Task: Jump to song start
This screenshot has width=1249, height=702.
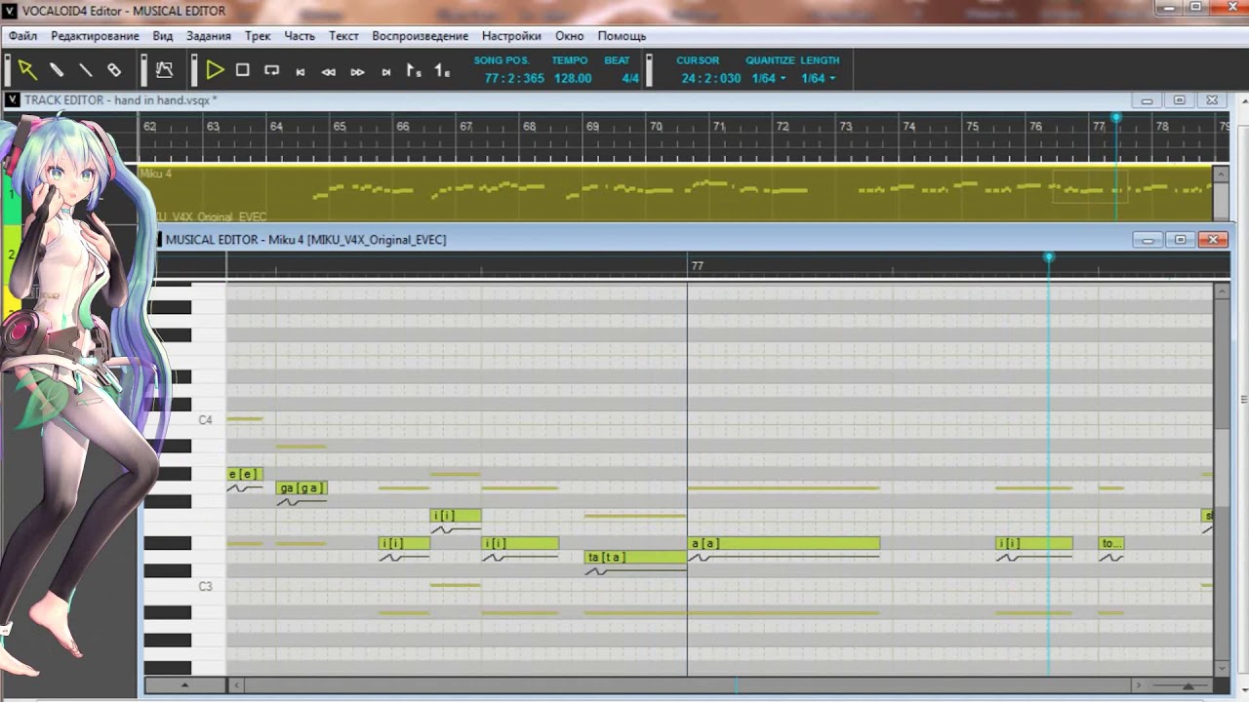Action: (301, 71)
